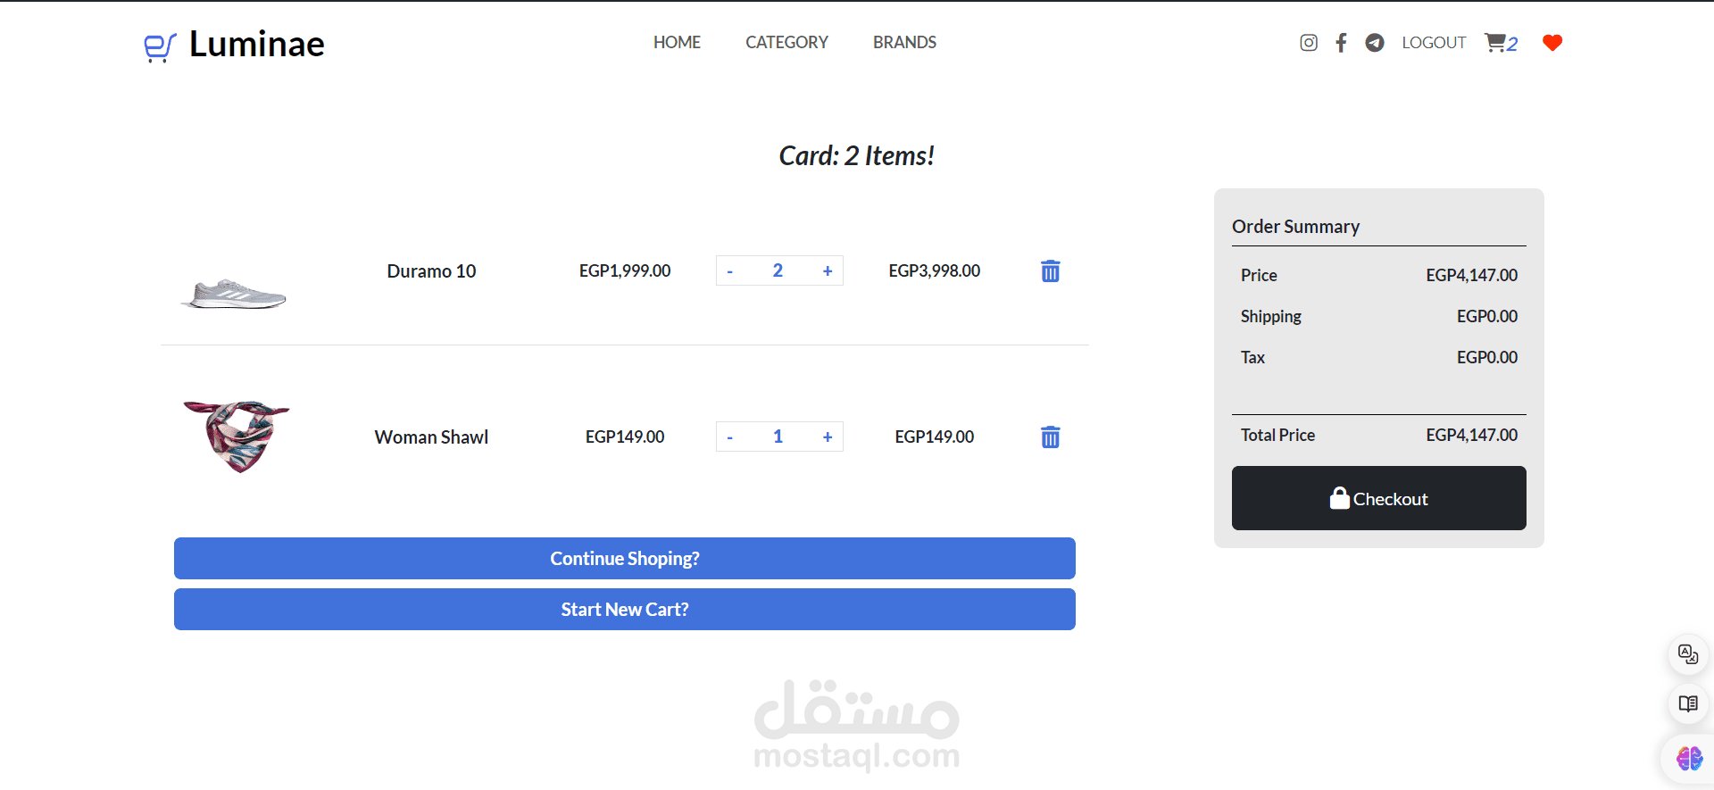Screen dimensions: 1714x790
Task: Click the Order Summary heading
Action: click(x=1295, y=227)
